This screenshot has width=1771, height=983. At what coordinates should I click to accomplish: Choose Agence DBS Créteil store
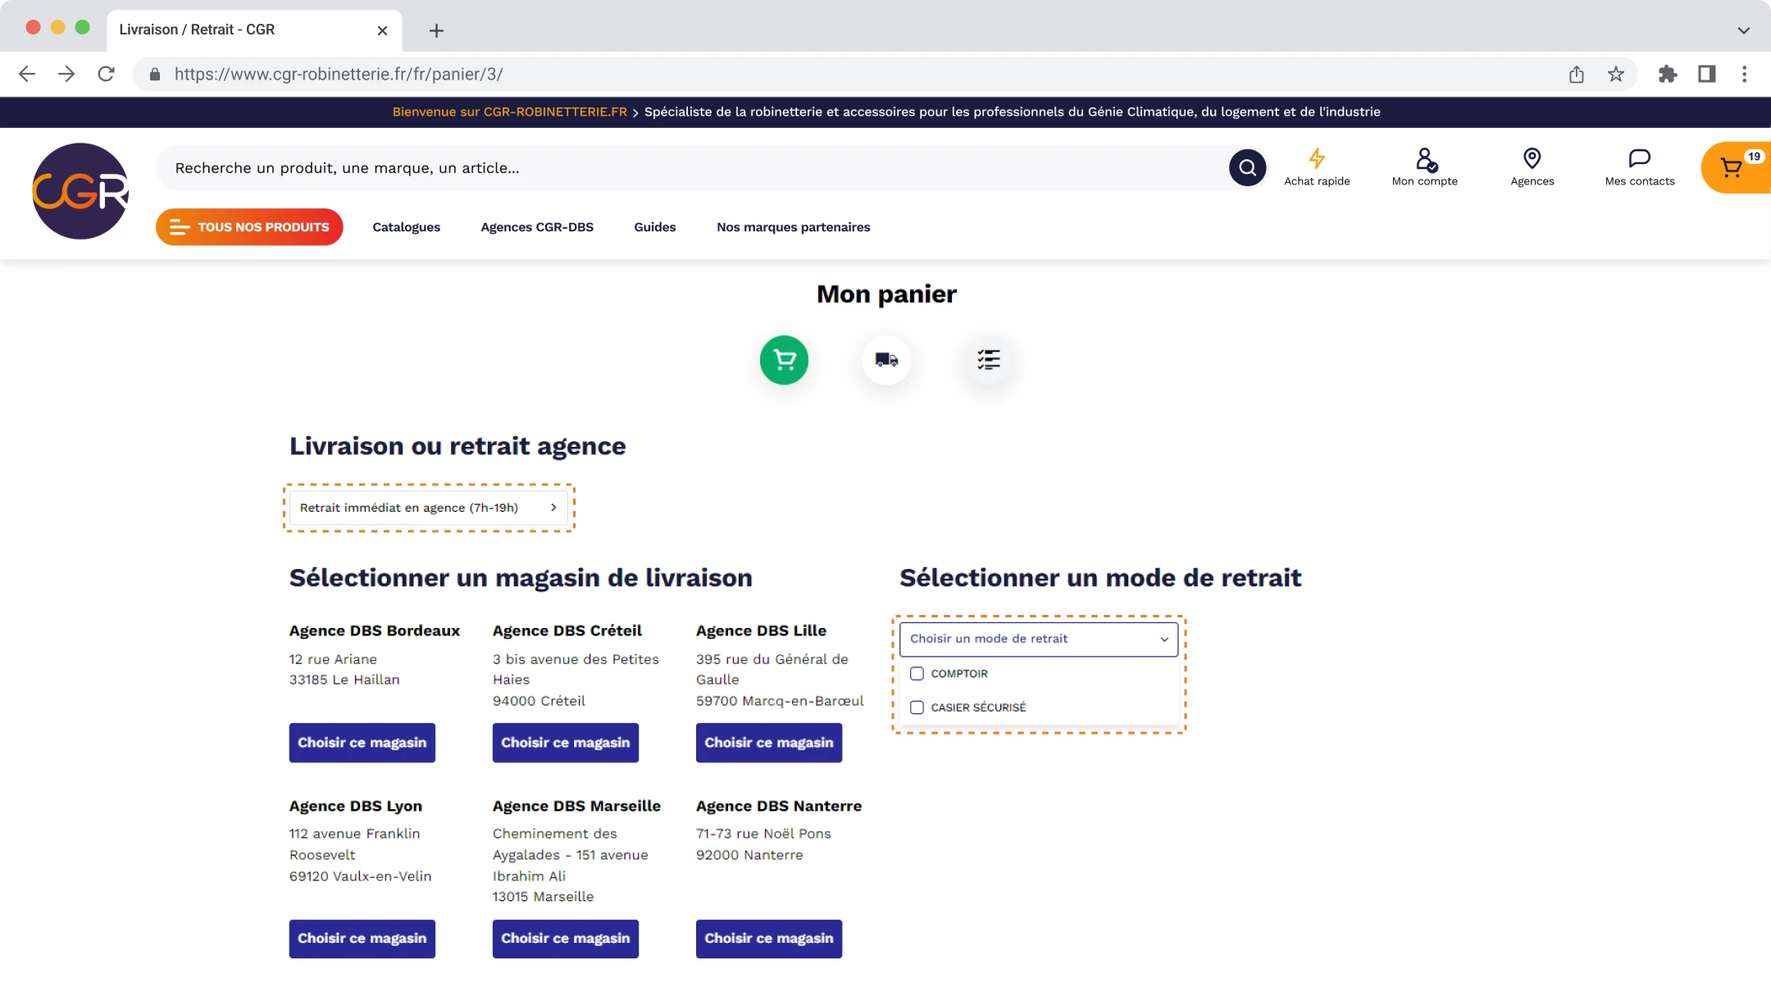click(x=566, y=743)
